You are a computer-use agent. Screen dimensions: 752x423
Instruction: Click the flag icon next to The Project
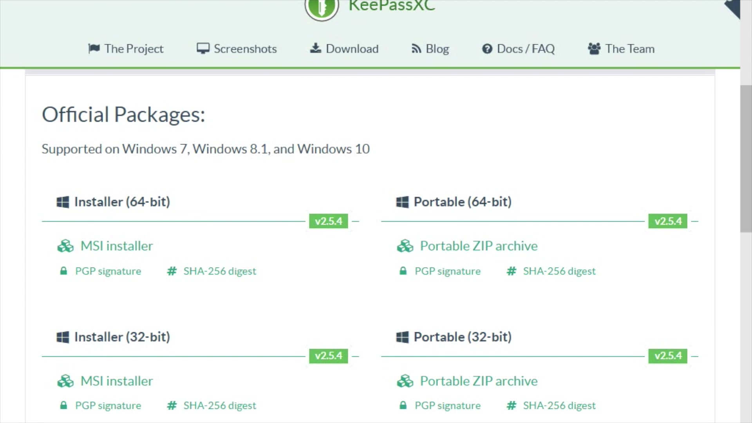click(94, 48)
